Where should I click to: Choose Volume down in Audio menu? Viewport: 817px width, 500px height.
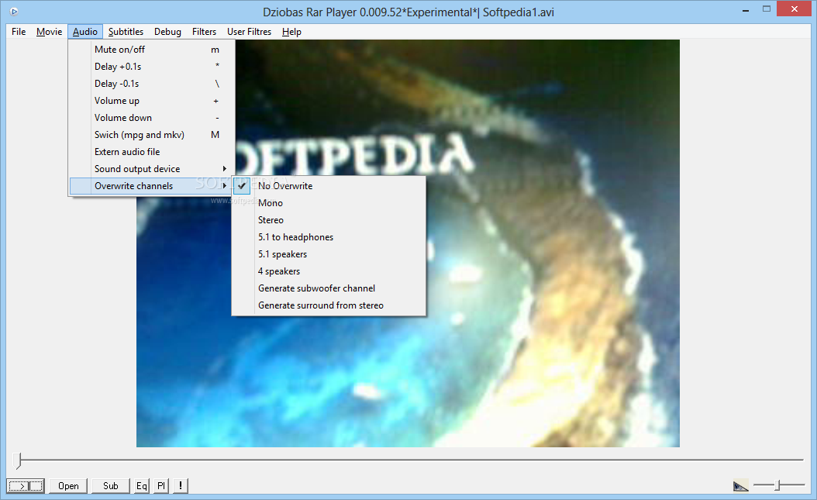pos(152,118)
